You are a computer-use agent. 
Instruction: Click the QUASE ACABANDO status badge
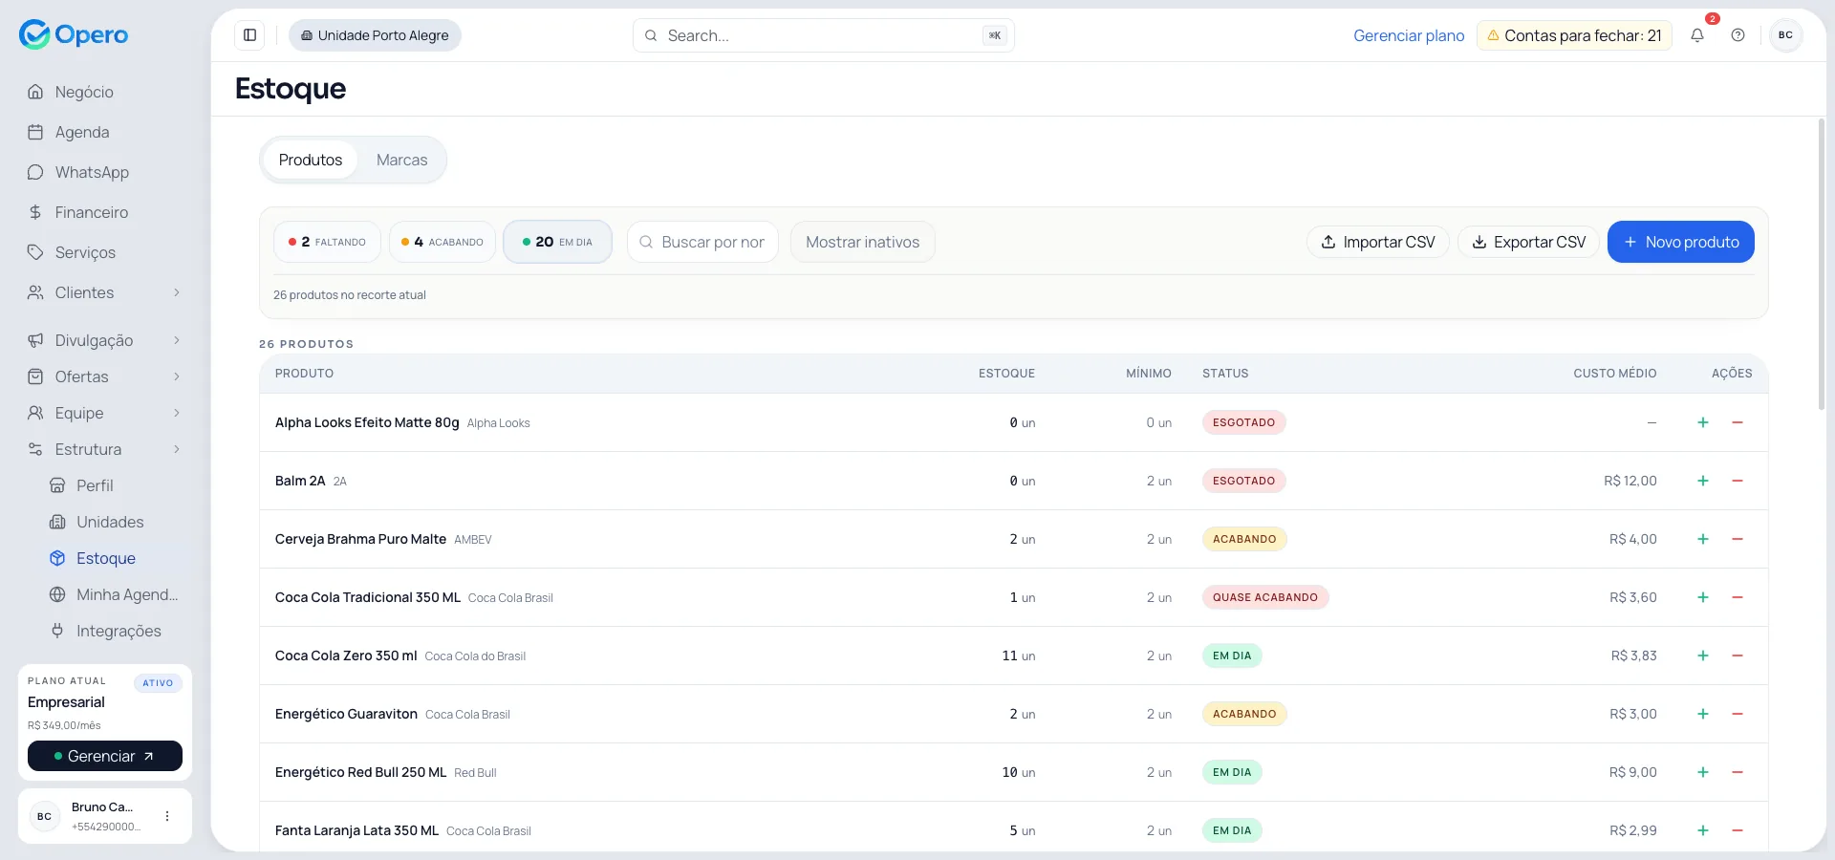[x=1265, y=597]
